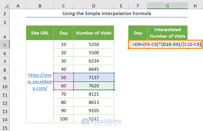The width and height of the screenshot is (203, 131).
Task: Click the 'Site URL' header cell
Action: click(40, 33)
